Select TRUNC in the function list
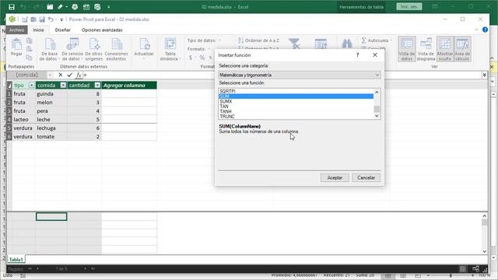This screenshot has width=498, height=280. (x=296, y=117)
